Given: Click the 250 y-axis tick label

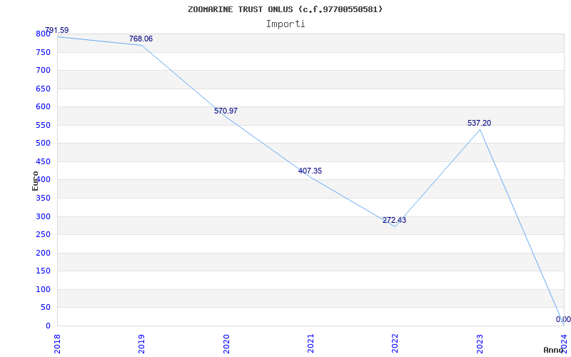Looking at the screenshot, I should click(43, 235).
